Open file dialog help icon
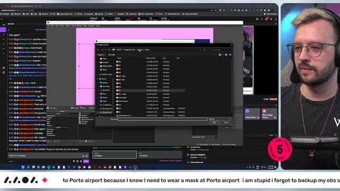The height and width of the screenshot is (191, 340). pyautogui.click(x=230, y=55)
